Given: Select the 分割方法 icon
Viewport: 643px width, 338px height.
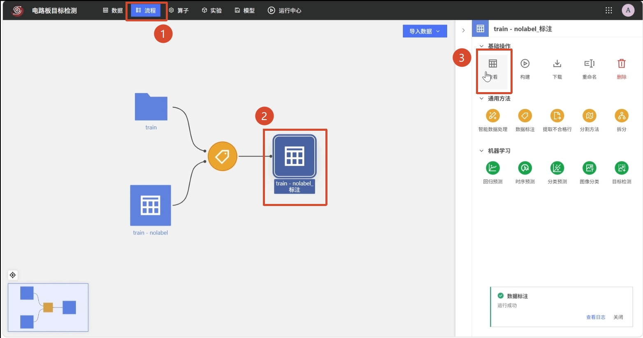Looking at the screenshot, I should [590, 116].
